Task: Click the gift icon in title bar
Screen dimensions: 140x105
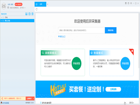Action: (x=126, y=3)
